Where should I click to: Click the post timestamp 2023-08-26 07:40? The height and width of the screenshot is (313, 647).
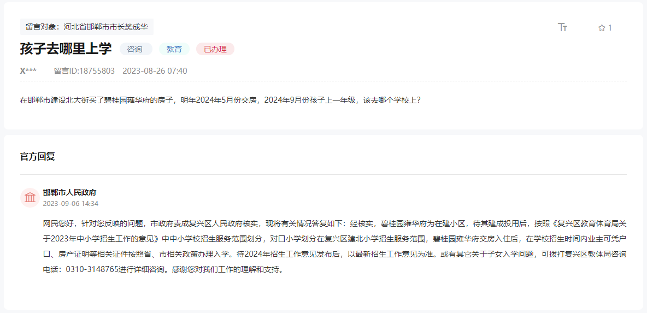(155, 71)
